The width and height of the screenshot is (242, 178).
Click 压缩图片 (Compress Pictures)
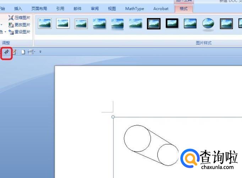point(19,18)
